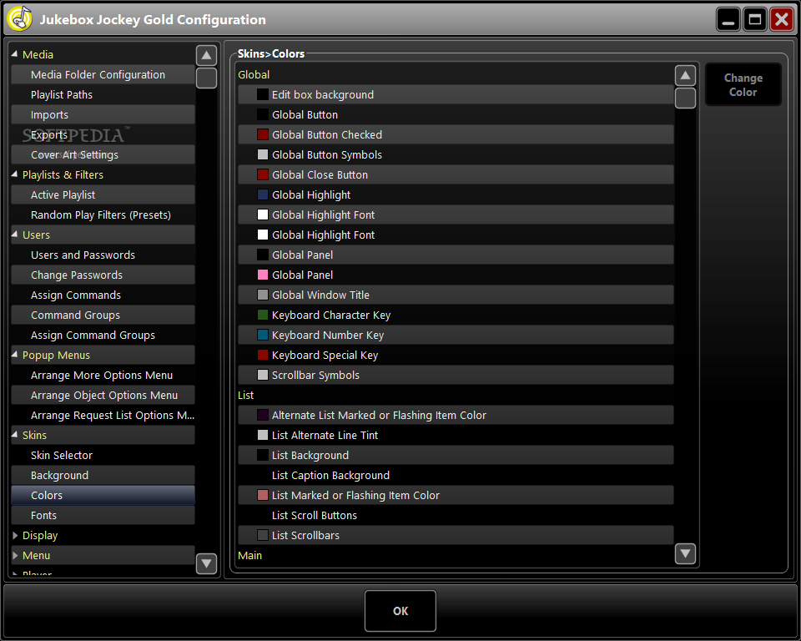
Task: Click color list scroll-down arrow button
Action: click(x=685, y=553)
